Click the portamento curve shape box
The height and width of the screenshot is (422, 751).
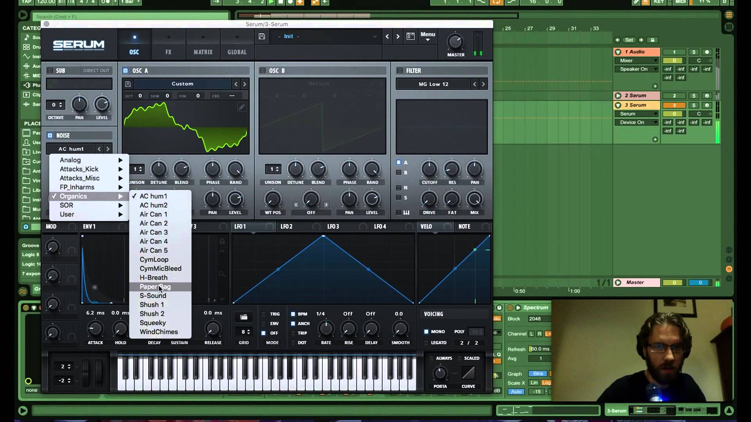[468, 373]
